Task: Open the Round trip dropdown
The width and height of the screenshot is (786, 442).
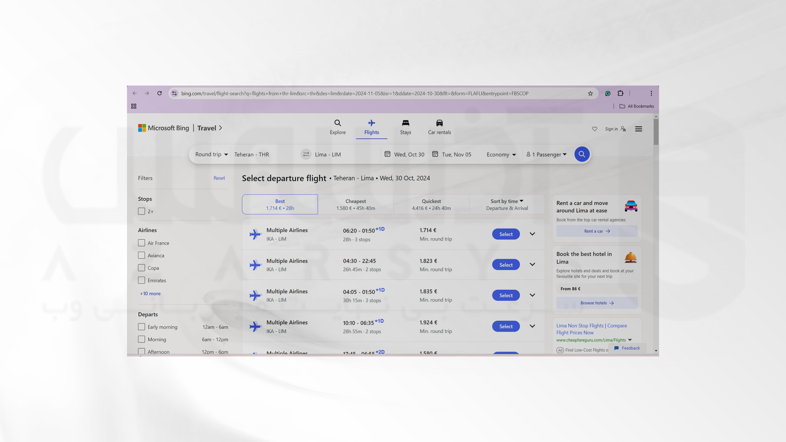Action: pyautogui.click(x=211, y=154)
